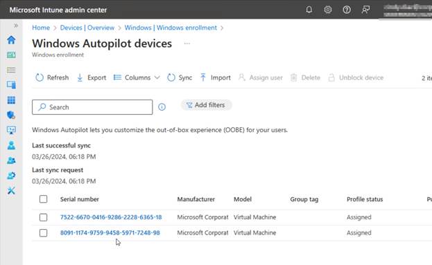Go to Home via the sidebar house icon
This screenshot has height=265, width=432.
tap(11, 40)
